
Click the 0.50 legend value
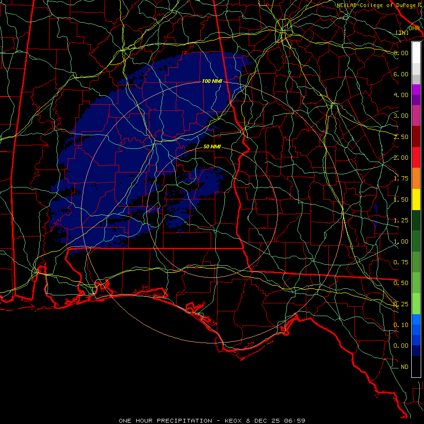point(401,283)
